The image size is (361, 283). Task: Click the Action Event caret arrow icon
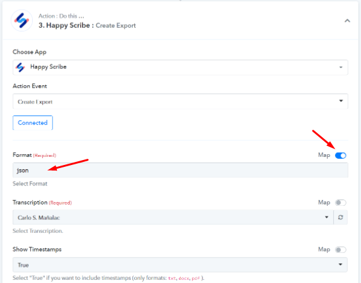(x=341, y=101)
